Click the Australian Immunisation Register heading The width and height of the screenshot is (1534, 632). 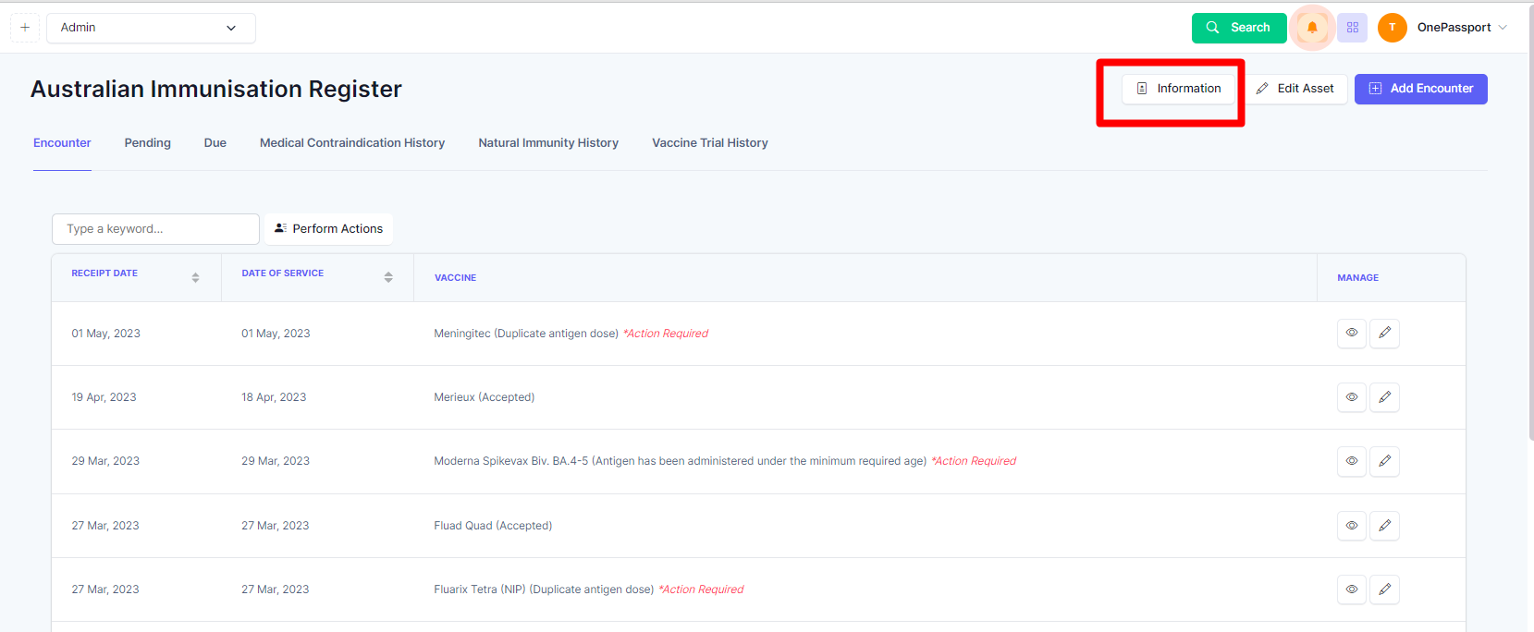216,89
